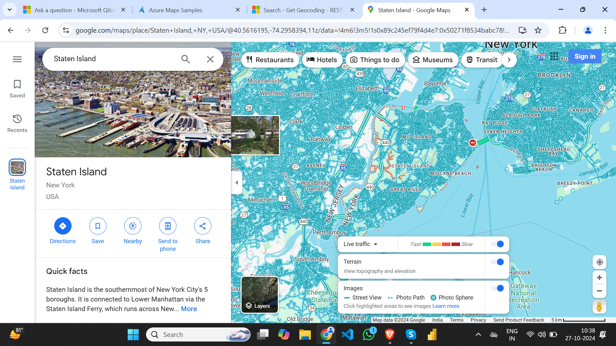Bookmark this page with star
Image resolution: width=616 pixels, height=346 pixels.
[538, 30]
